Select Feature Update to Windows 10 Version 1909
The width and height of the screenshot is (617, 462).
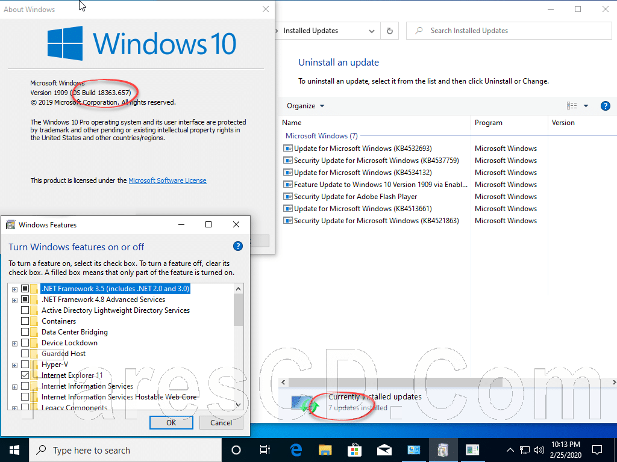point(375,185)
